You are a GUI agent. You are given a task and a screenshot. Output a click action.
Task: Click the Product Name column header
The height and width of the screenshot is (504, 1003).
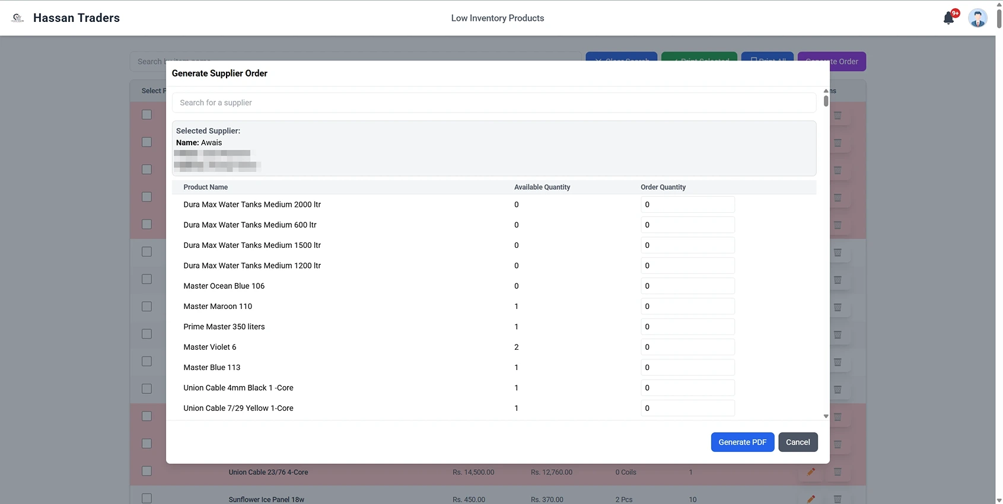click(x=205, y=187)
